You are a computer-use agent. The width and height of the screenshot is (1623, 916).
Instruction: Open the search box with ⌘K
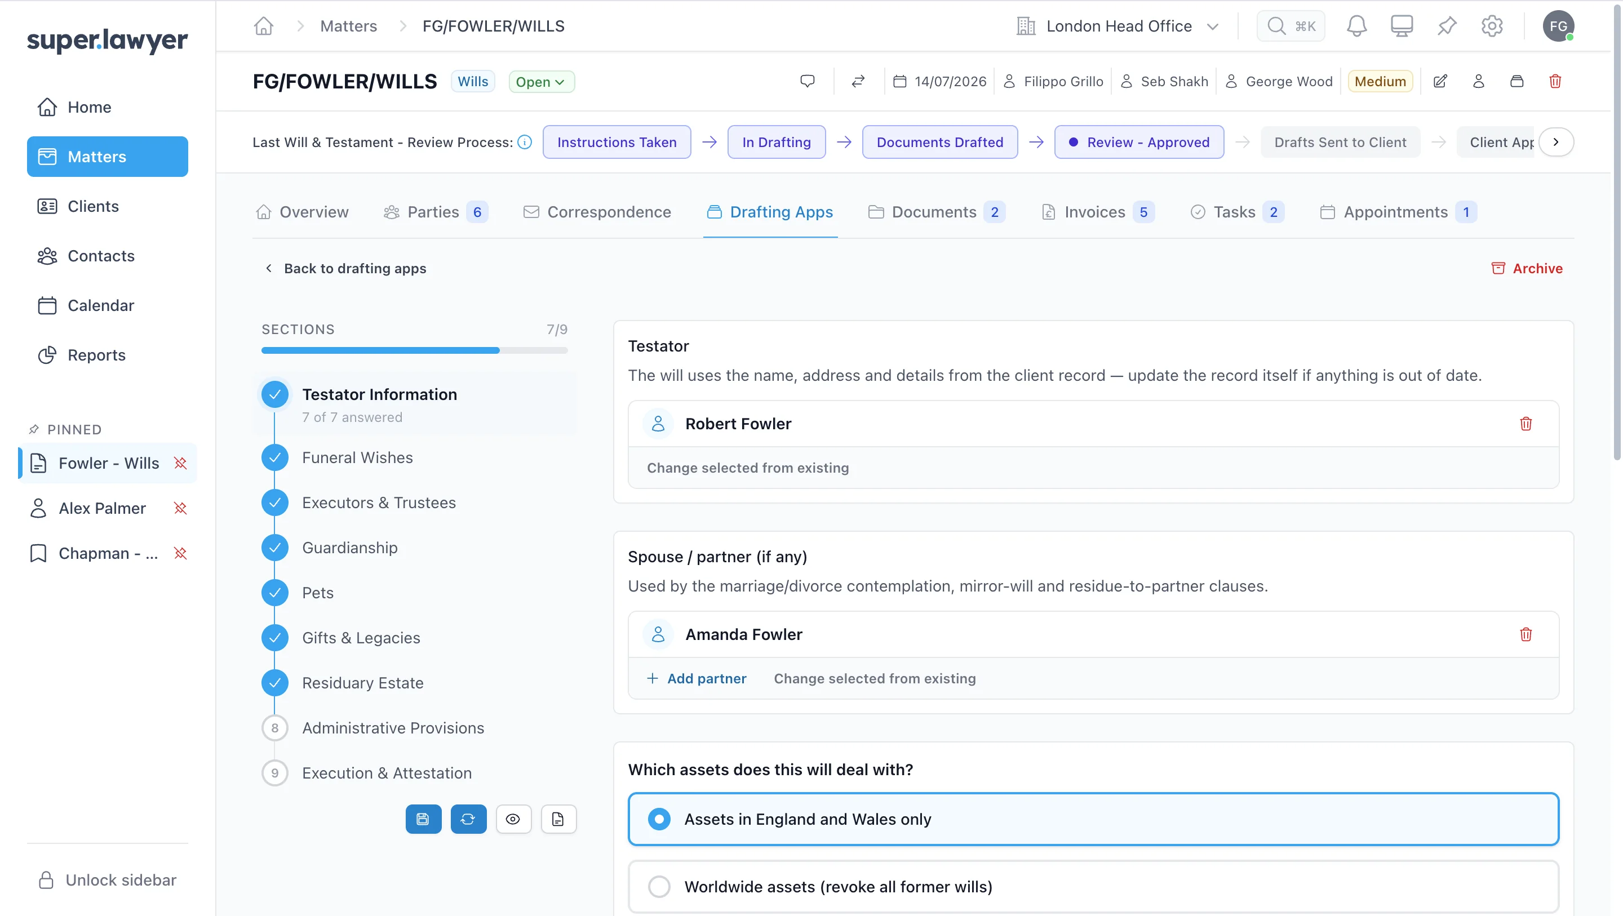(1291, 26)
